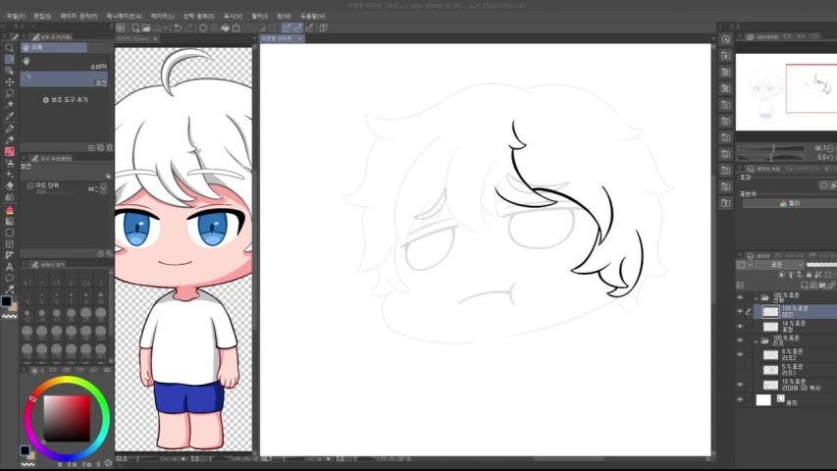Collapse the 러프 layer folder

[755, 339]
